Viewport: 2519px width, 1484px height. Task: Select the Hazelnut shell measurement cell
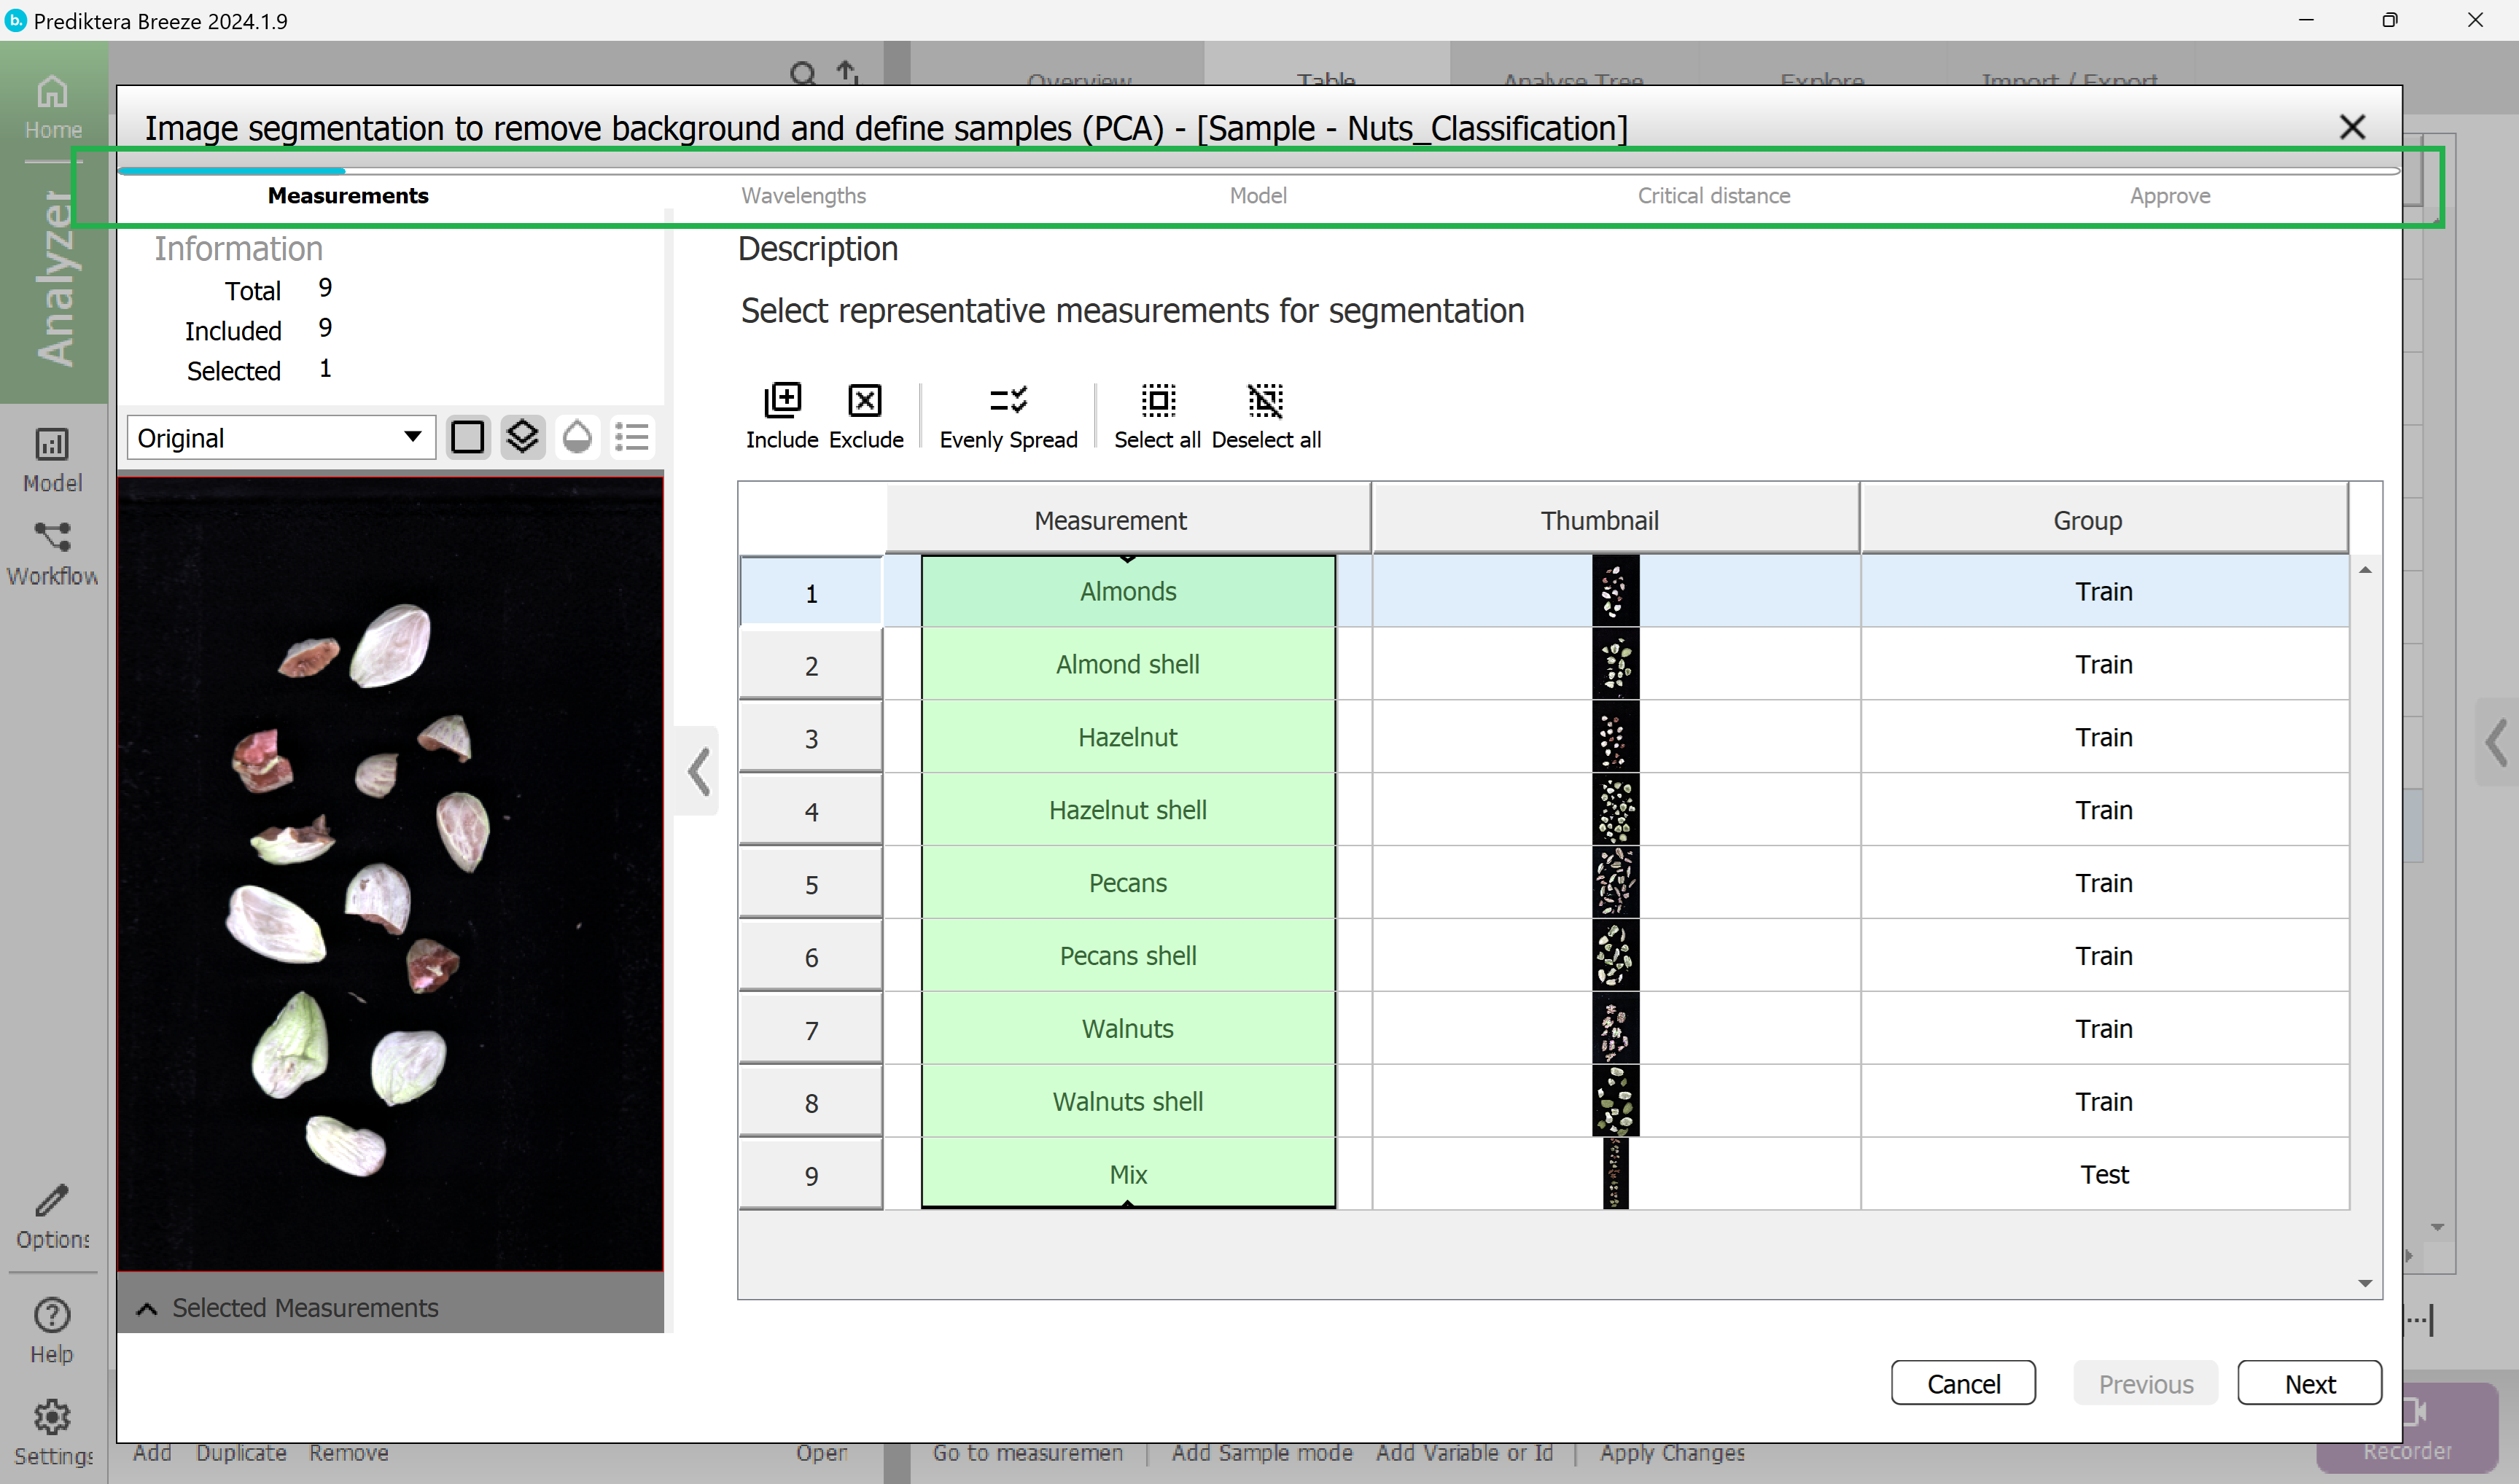[1128, 810]
